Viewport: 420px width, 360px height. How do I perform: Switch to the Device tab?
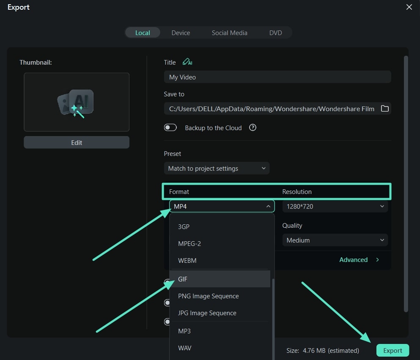coord(181,33)
